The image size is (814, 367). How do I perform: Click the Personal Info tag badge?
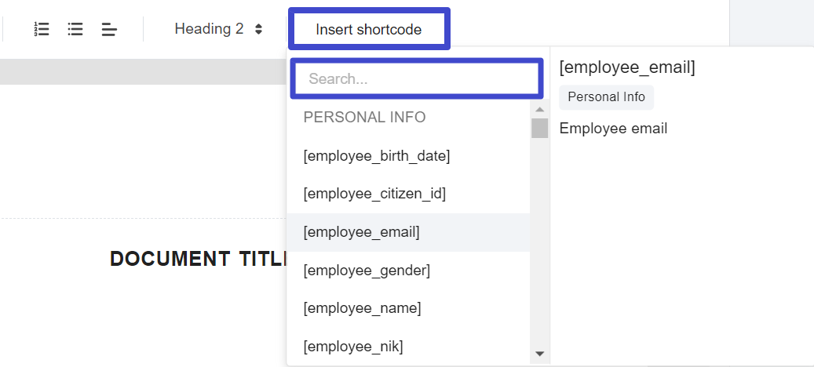click(x=606, y=97)
